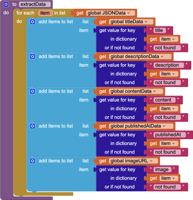
Task: Edit the extractData procedure name field
Action: coord(34,4)
